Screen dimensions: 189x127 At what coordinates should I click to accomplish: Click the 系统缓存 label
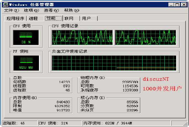pyautogui.click(x=89, y=90)
